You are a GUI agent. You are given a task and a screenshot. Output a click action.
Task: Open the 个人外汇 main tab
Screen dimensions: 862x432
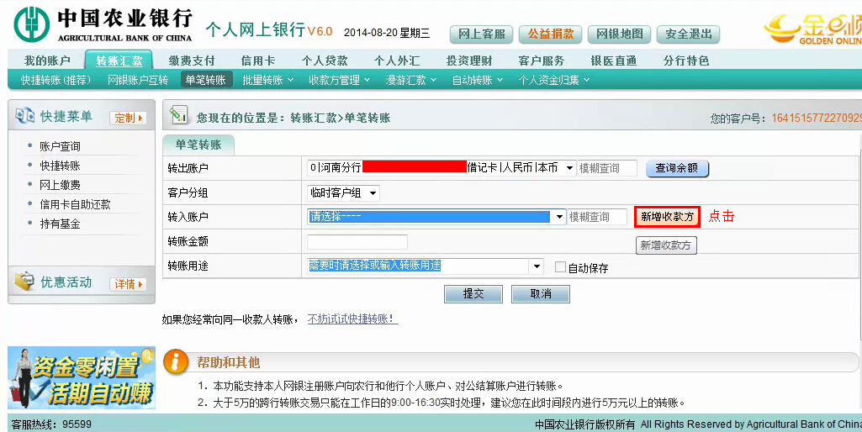396,61
